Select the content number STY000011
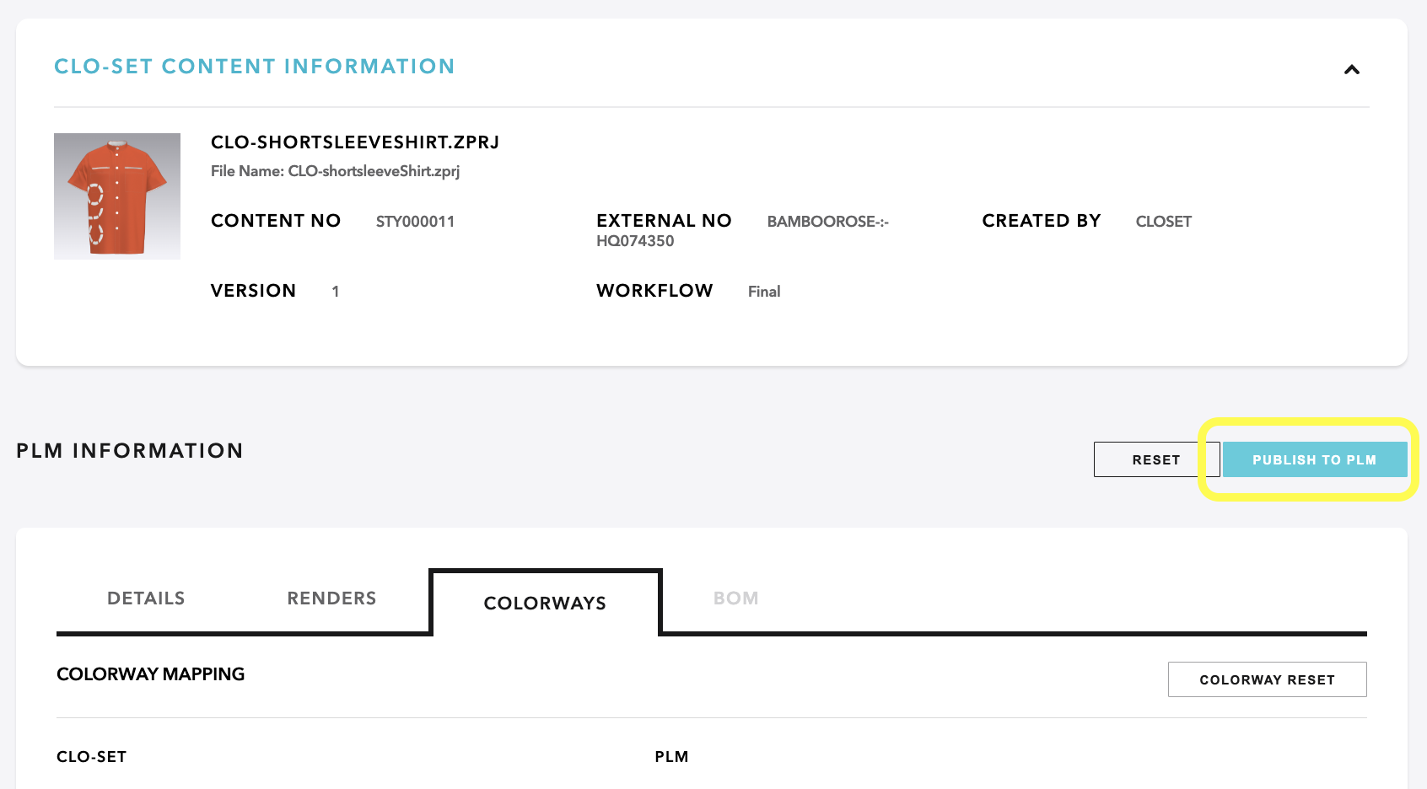The height and width of the screenshot is (789, 1427). 415,222
